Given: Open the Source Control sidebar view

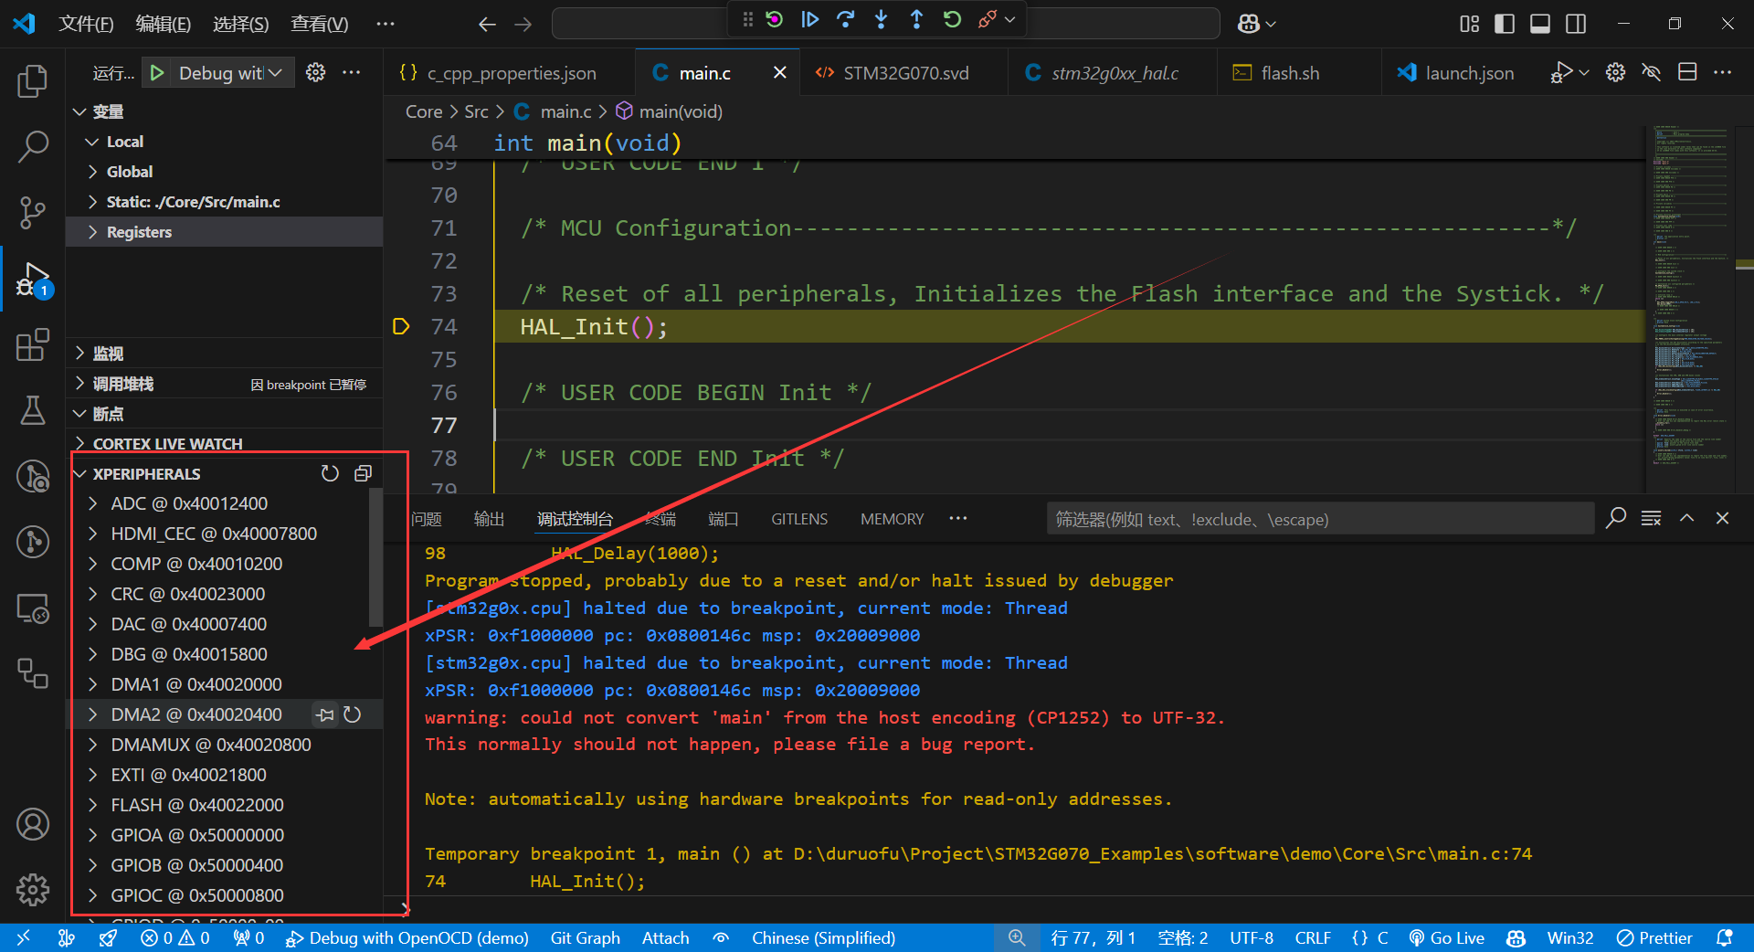Looking at the screenshot, I should pos(33,212).
